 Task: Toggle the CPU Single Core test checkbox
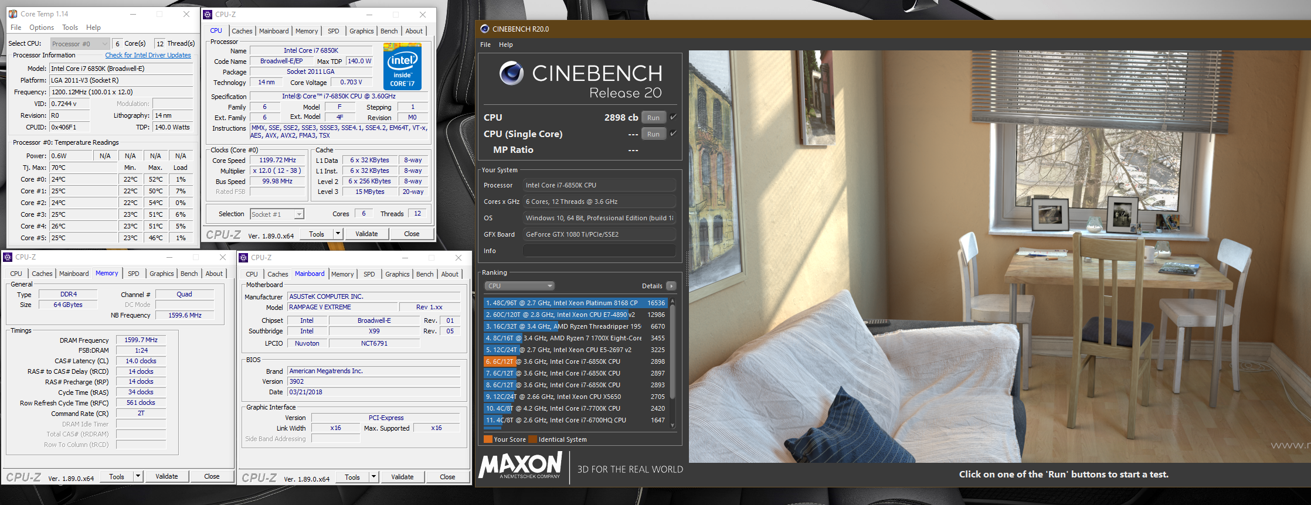pos(673,134)
